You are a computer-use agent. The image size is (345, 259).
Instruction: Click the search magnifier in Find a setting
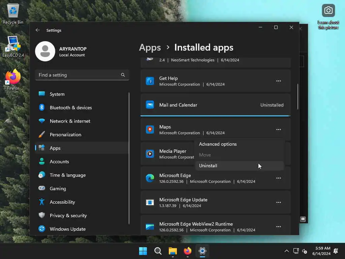point(123,75)
